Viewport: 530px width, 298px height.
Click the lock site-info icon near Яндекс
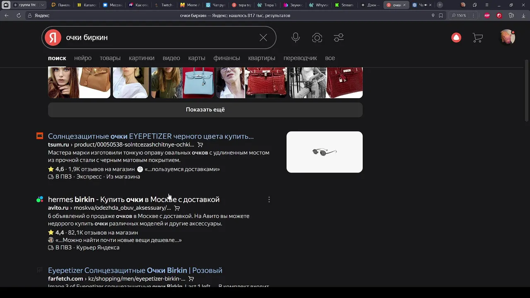point(30,15)
